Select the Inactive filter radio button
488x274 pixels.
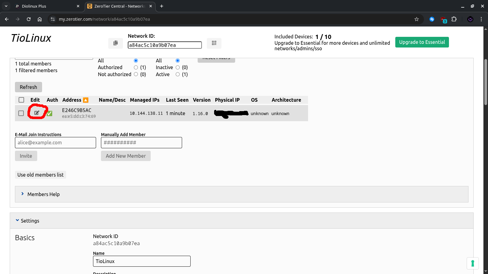(178, 68)
